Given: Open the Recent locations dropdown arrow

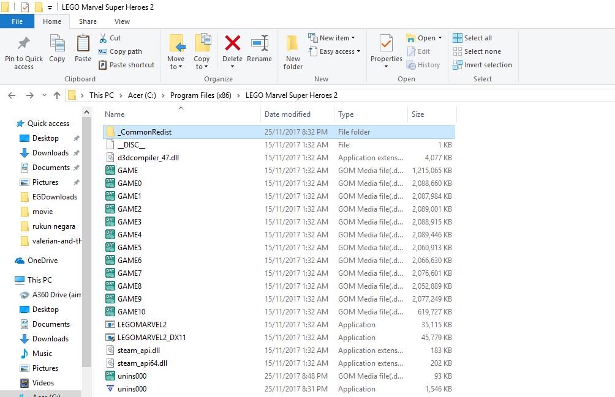Looking at the screenshot, I should [x=44, y=95].
